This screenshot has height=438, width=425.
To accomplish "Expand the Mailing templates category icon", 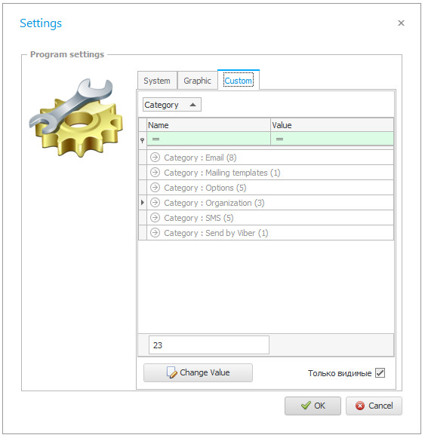I will (x=155, y=173).
